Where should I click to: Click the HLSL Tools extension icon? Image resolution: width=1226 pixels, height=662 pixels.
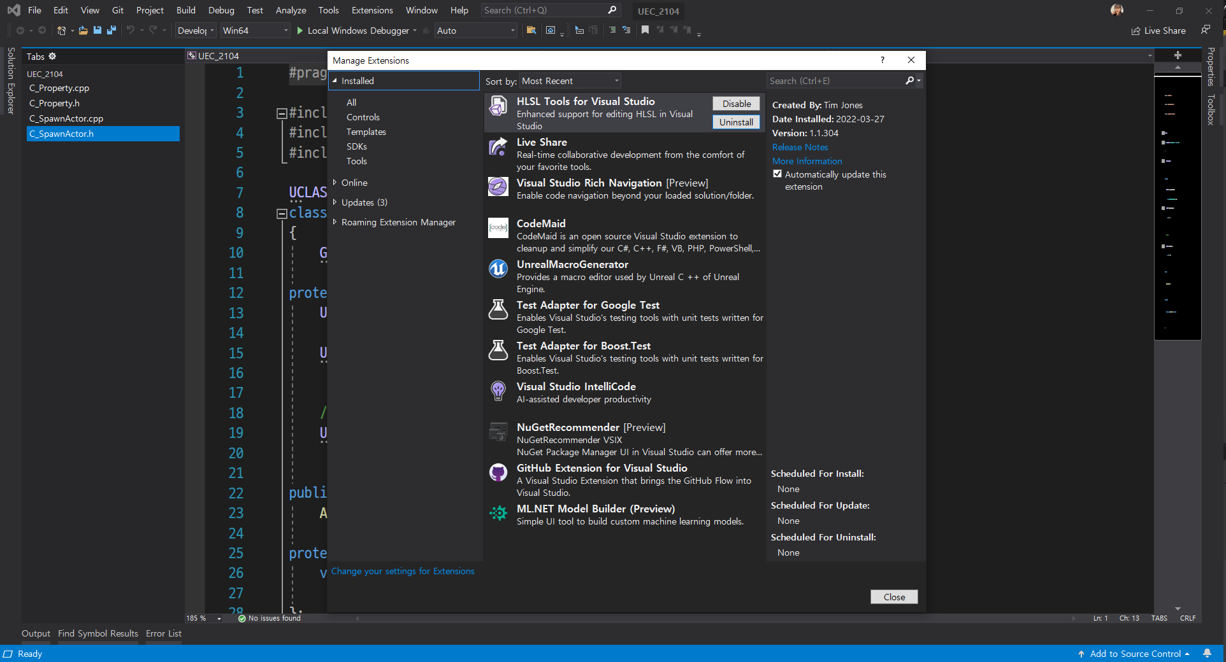[498, 106]
